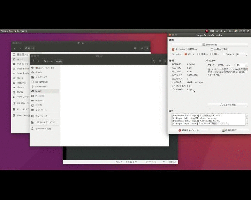
Task: Open デスクトップ in Music window sidebar
Action: tap(44, 77)
